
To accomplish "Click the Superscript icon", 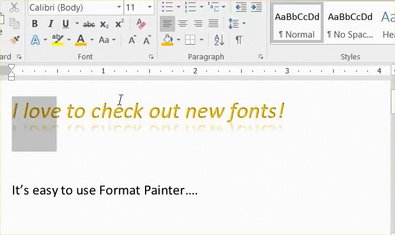I will pyautogui.click(x=120, y=24).
